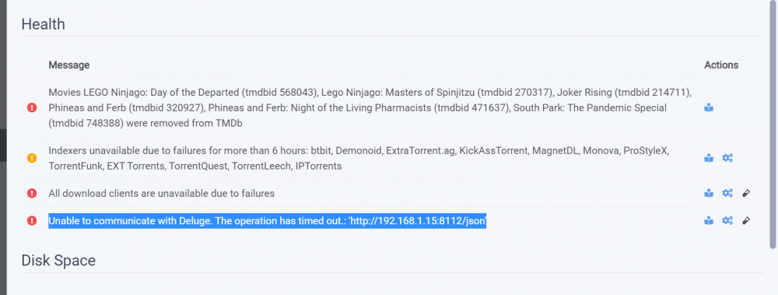
Task: Click the Disk Space section heading
Action: pos(58,260)
